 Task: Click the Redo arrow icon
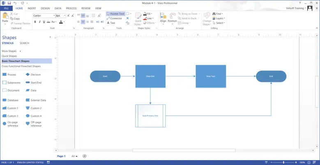[x=22, y=3]
